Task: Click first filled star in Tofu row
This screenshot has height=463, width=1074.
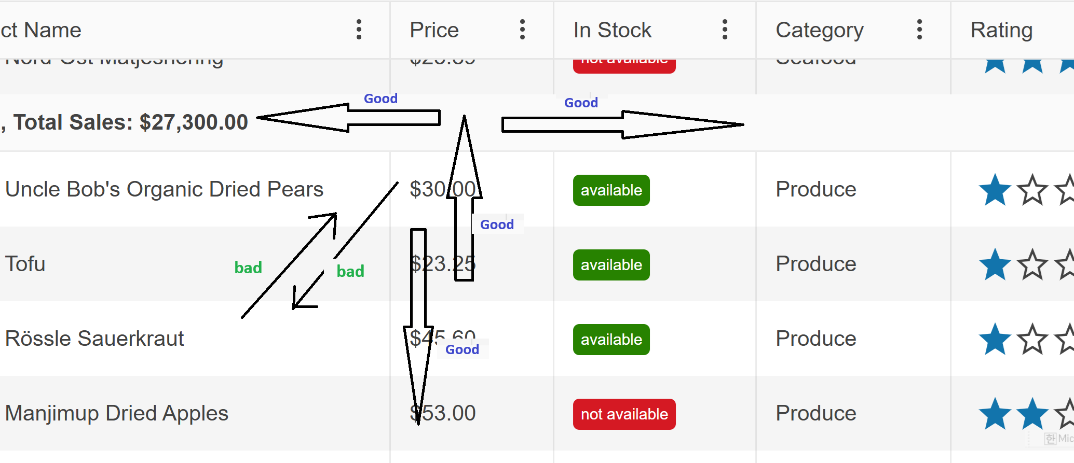Action: [x=995, y=264]
